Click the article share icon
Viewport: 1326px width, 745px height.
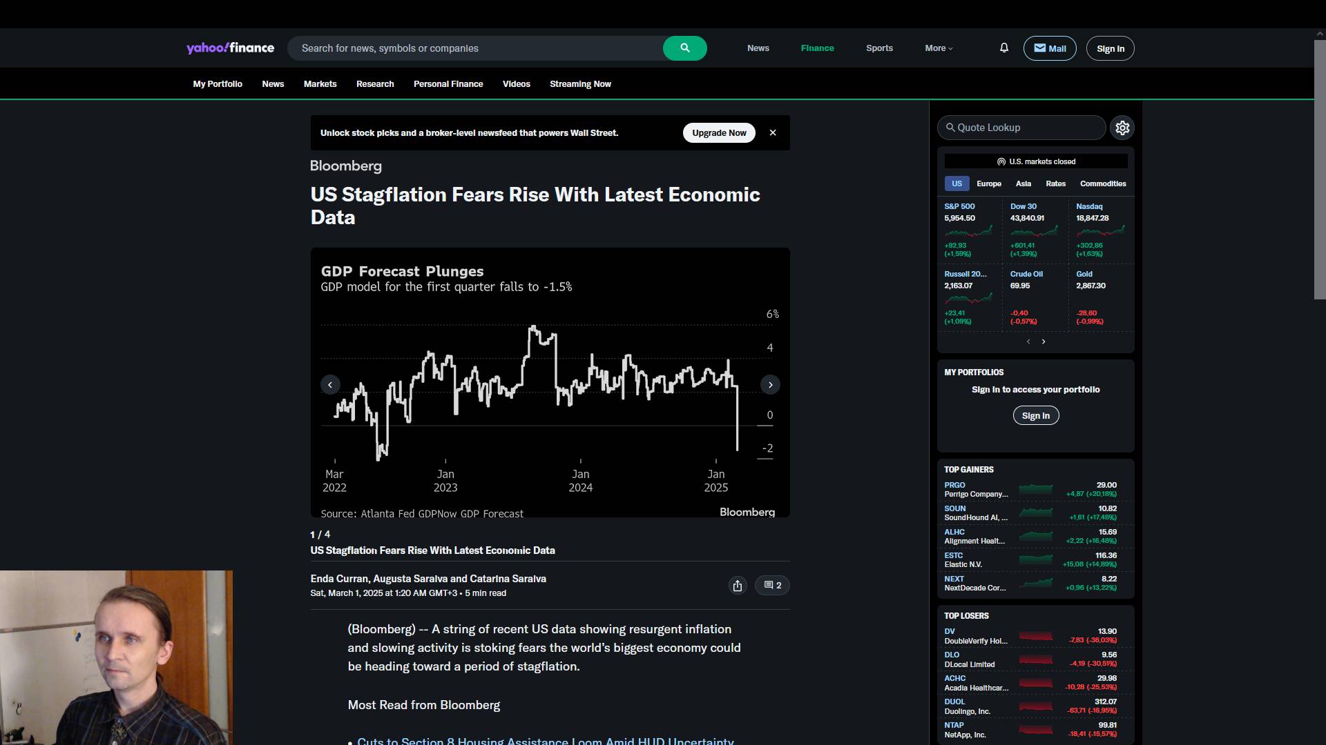point(738,586)
